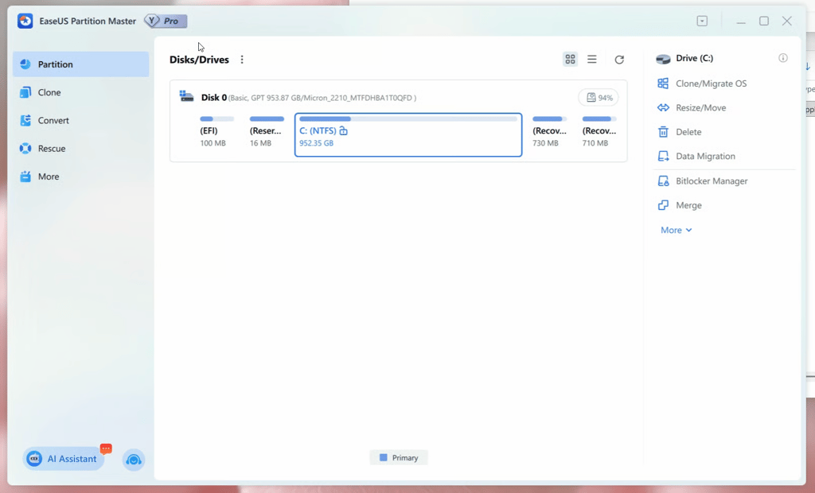Close the EaseUS Partition Master window

coord(787,21)
